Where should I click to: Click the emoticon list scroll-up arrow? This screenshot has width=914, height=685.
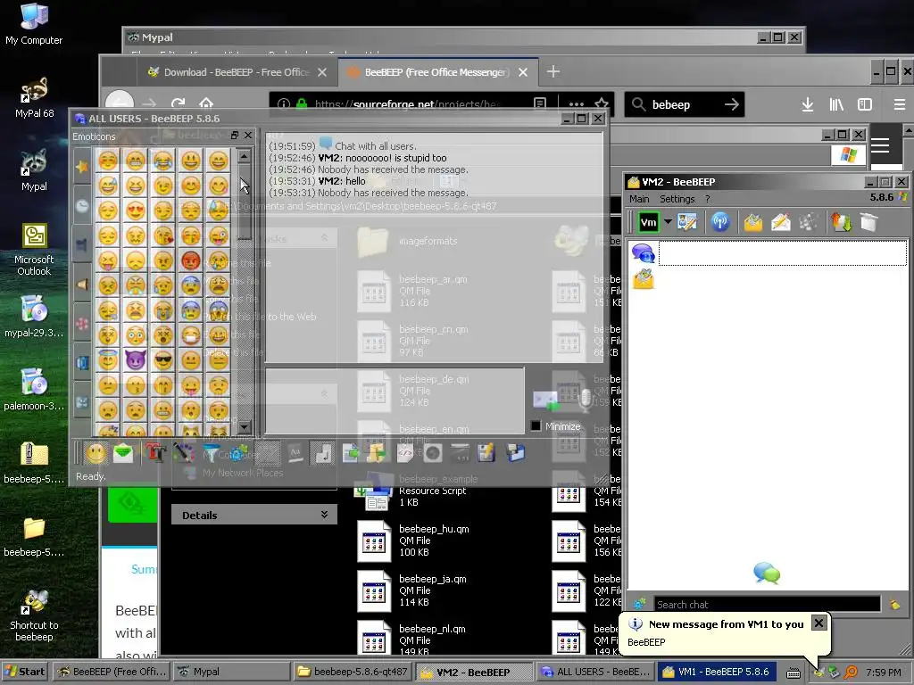pyautogui.click(x=245, y=156)
